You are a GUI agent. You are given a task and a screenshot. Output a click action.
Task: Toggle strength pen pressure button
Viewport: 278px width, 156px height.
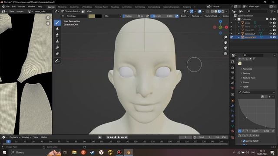[177, 16]
